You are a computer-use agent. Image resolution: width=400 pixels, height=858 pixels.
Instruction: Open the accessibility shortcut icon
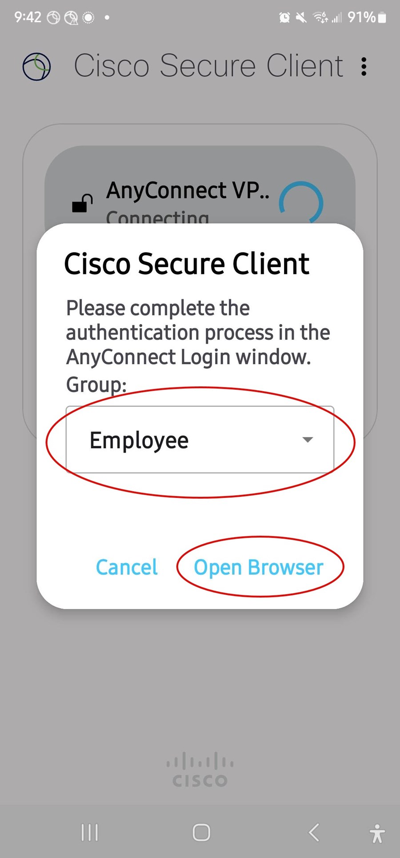pyautogui.click(x=377, y=833)
